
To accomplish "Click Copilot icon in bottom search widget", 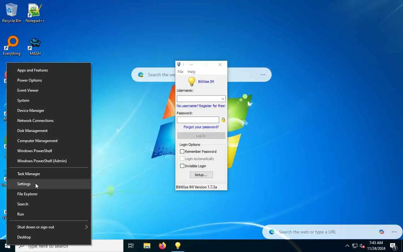I will [x=382, y=232].
